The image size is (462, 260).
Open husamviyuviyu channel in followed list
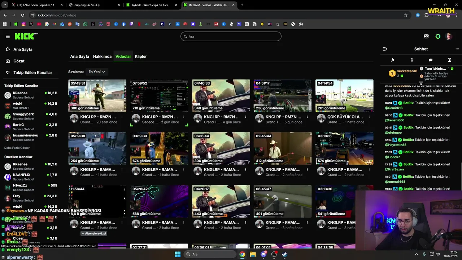coord(31,137)
